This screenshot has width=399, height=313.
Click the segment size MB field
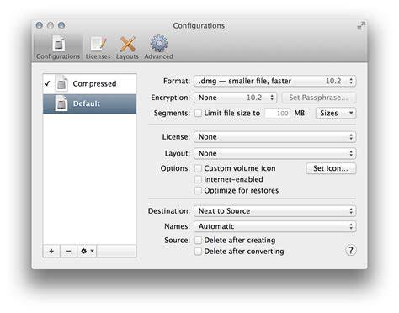[278, 114]
